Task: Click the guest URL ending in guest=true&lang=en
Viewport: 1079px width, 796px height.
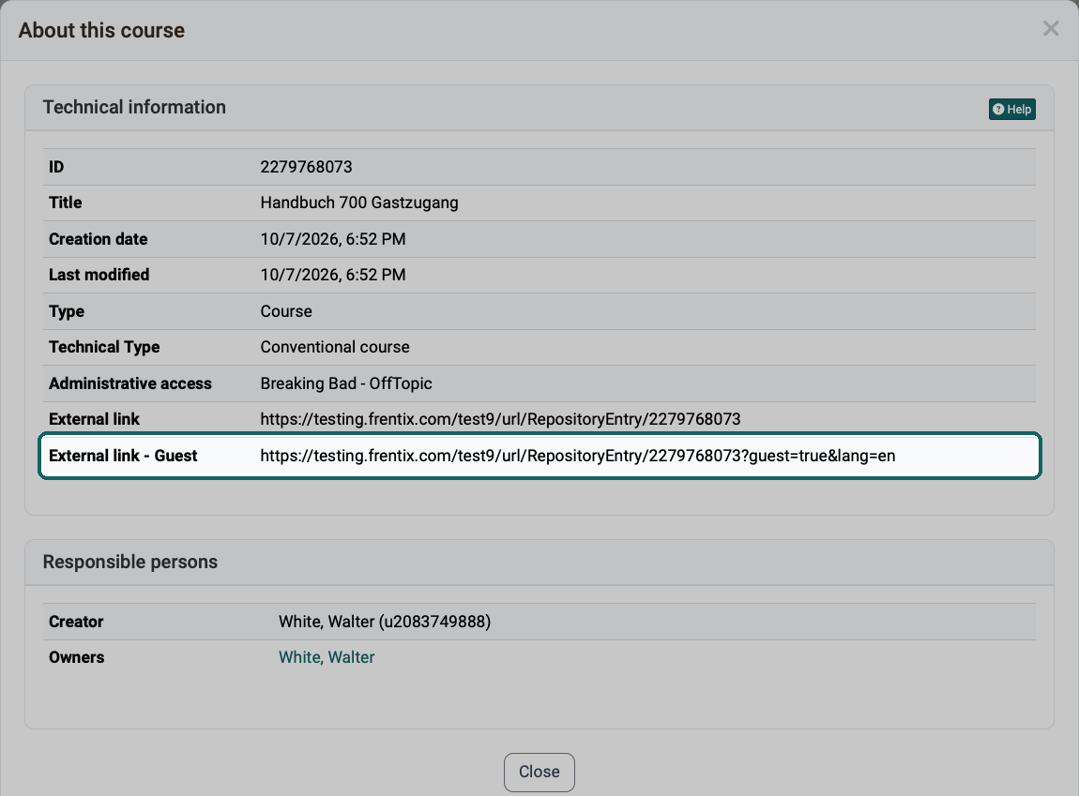Action: point(578,456)
